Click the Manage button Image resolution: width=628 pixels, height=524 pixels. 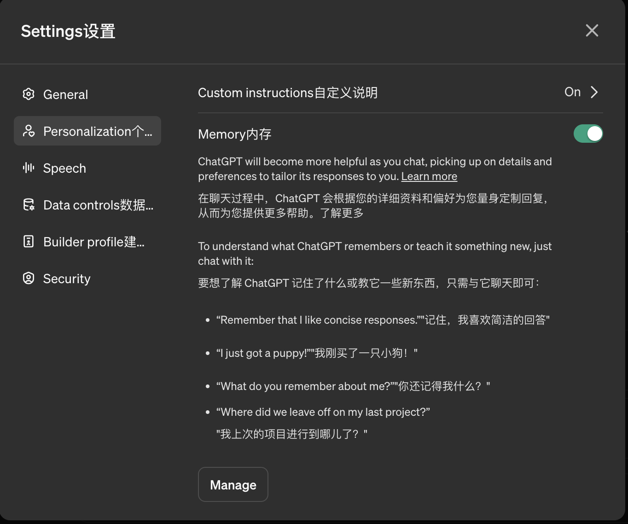[233, 484]
